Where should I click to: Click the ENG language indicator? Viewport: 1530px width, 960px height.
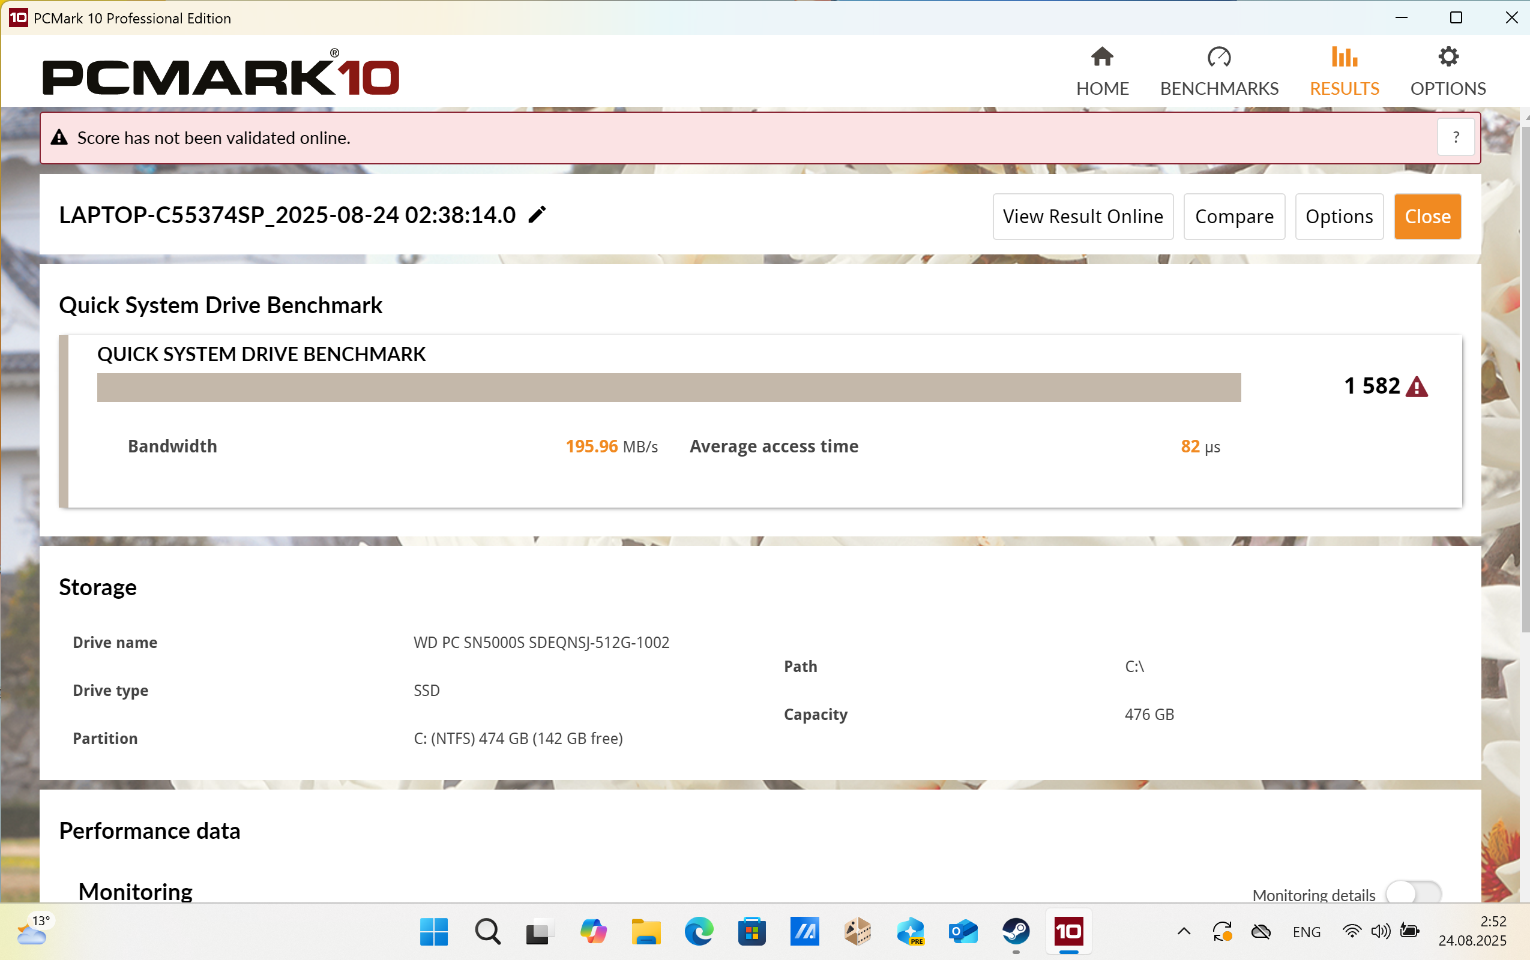(x=1306, y=931)
